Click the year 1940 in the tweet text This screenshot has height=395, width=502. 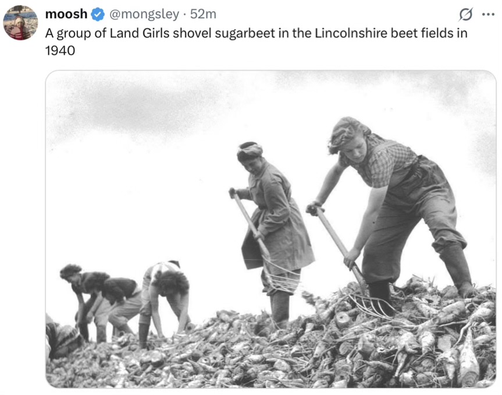click(x=60, y=50)
